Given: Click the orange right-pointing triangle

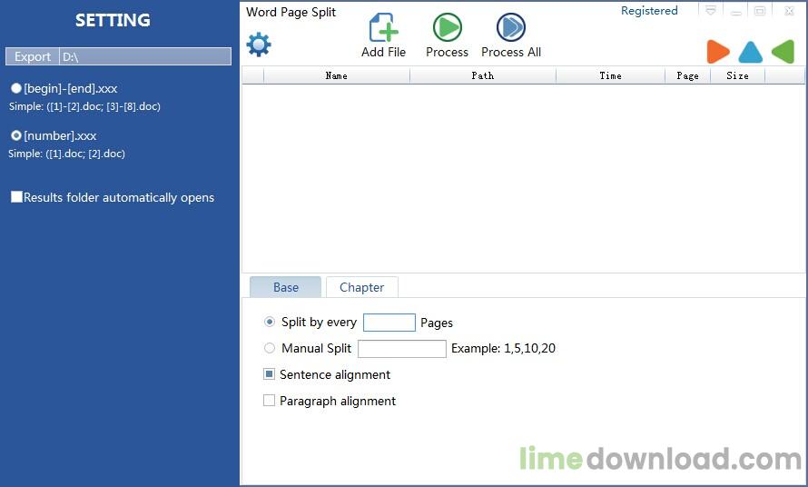Looking at the screenshot, I should point(718,52).
